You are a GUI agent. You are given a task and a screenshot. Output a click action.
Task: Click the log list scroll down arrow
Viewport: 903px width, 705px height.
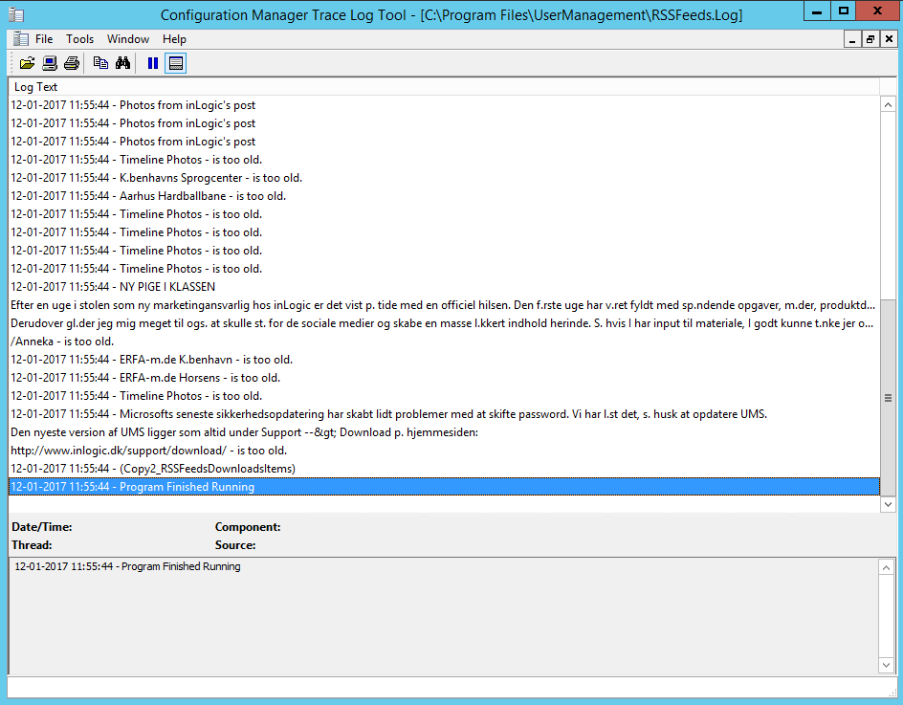pos(888,503)
